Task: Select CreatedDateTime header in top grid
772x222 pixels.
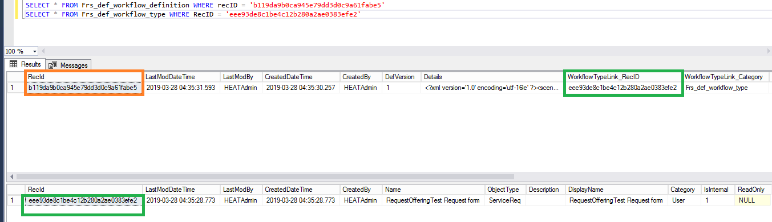Action: 301,77
